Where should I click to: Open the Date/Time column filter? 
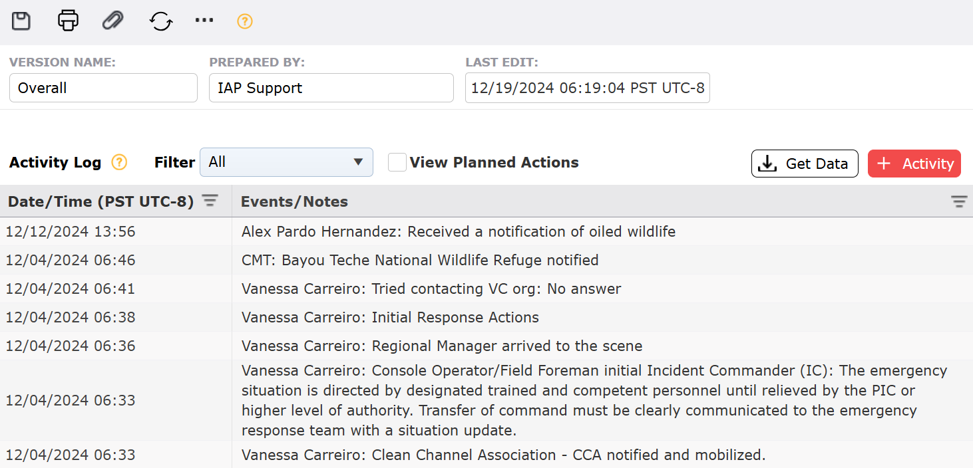pos(210,201)
